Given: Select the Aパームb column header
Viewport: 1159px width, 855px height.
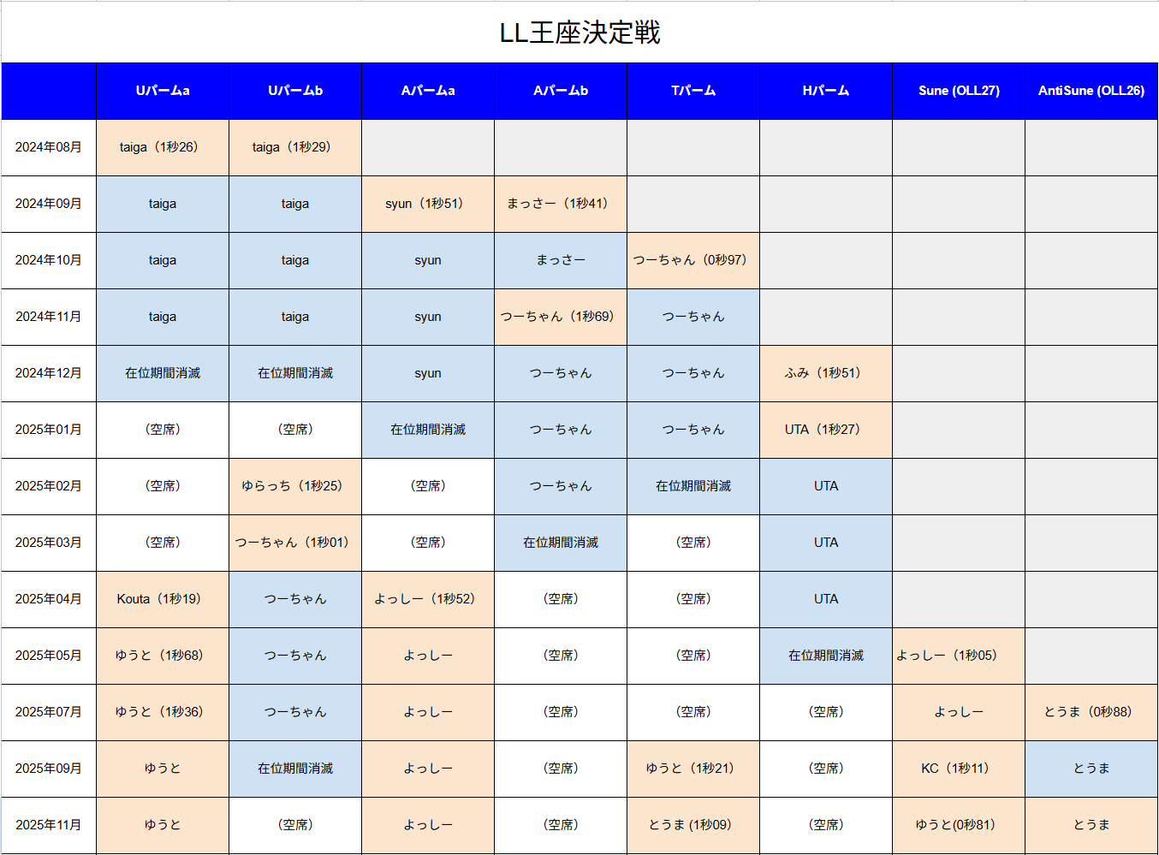Looking at the screenshot, I should (561, 91).
